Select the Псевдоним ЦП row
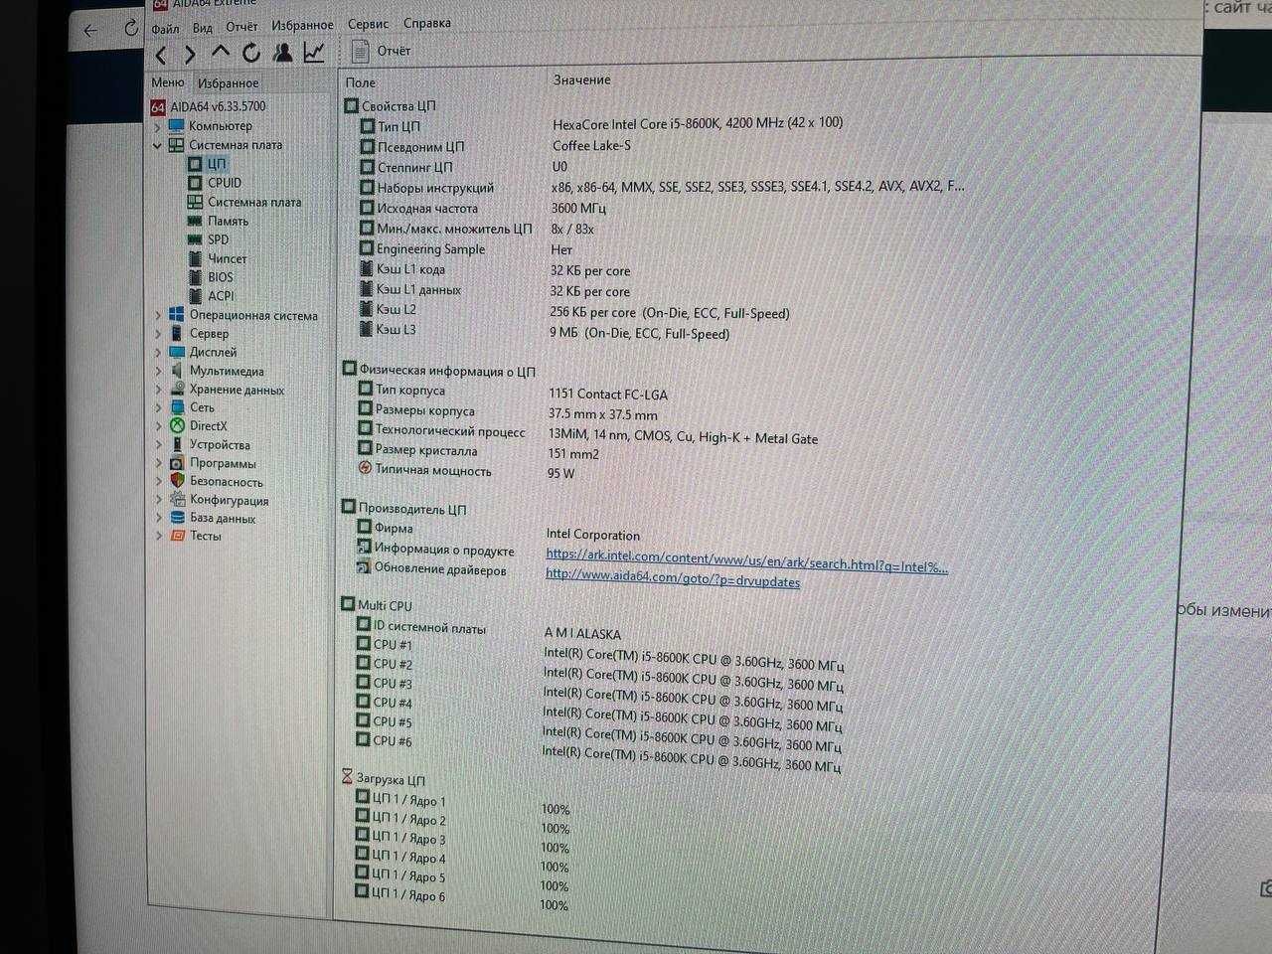 pyautogui.click(x=496, y=146)
